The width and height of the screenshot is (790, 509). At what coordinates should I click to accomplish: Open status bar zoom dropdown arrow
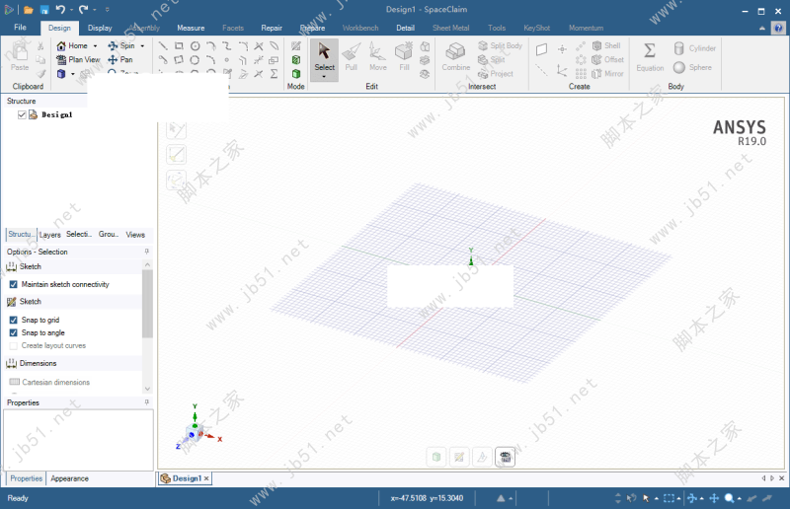[x=739, y=498]
